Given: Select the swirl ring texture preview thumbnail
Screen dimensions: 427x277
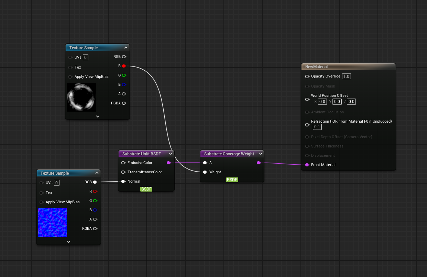Looking at the screenshot, I should 81,97.
